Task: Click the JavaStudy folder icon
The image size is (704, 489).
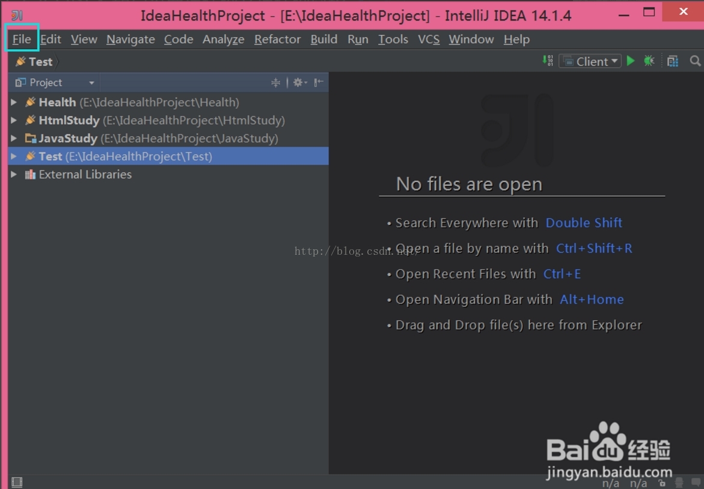Action: click(30, 138)
